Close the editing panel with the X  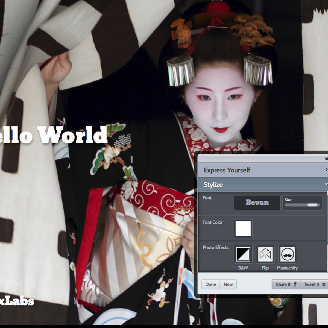click(x=326, y=159)
